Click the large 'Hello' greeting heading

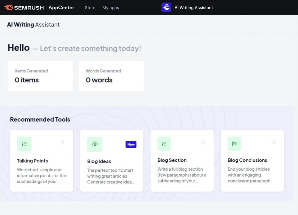(19, 48)
